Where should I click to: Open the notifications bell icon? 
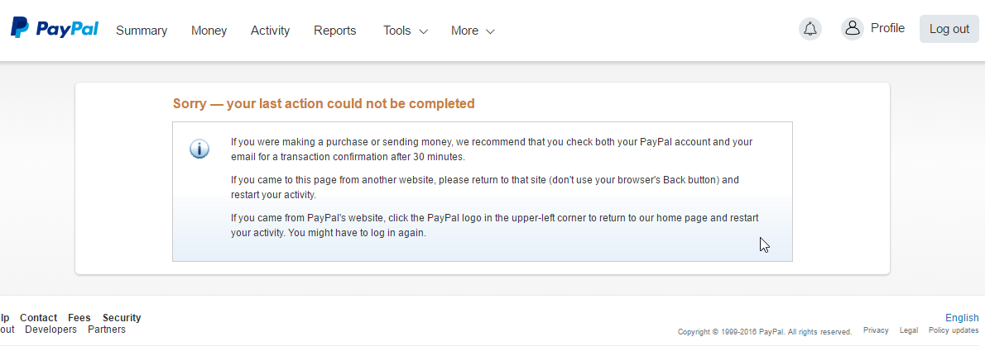[810, 29]
